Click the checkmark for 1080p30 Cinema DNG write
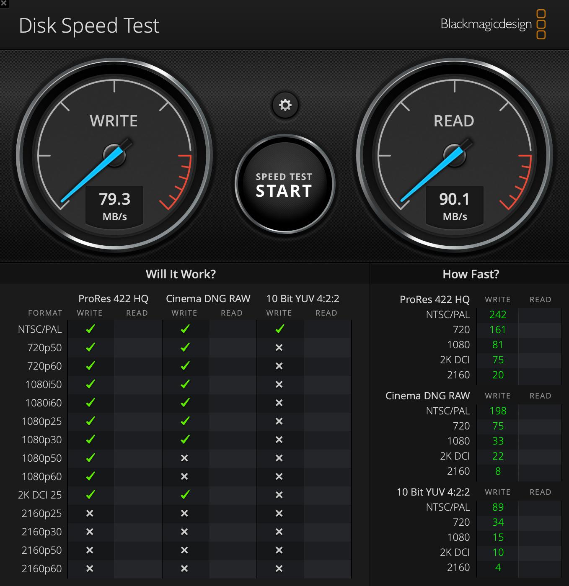The height and width of the screenshot is (586, 569). [x=184, y=440]
